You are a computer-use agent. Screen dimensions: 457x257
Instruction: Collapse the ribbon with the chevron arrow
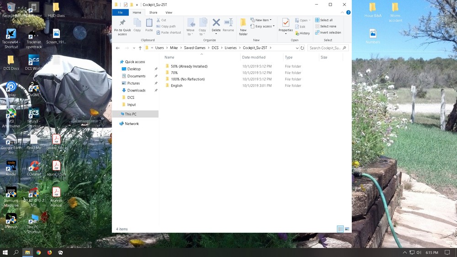[x=342, y=12]
